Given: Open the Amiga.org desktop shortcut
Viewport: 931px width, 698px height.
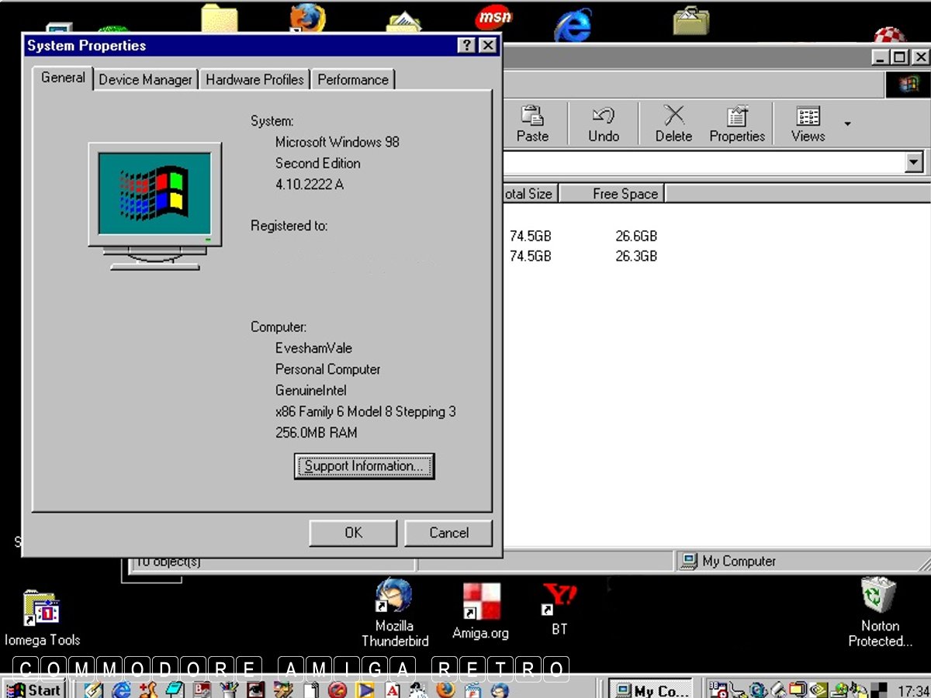Looking at the screenshot, I should tap(481, 603).
